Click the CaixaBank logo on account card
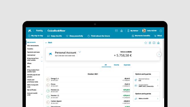The height and width of the screenshot is (107, 190). 50,54
